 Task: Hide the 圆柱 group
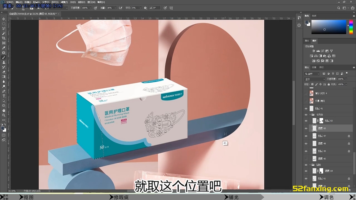(306, 165)
